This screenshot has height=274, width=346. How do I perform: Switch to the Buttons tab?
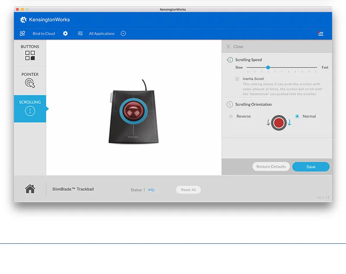coord(30,53)
